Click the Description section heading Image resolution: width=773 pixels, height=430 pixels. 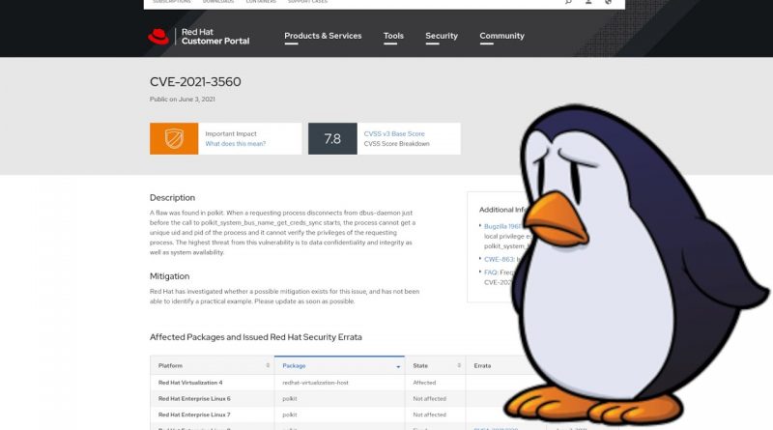point(173,198)
